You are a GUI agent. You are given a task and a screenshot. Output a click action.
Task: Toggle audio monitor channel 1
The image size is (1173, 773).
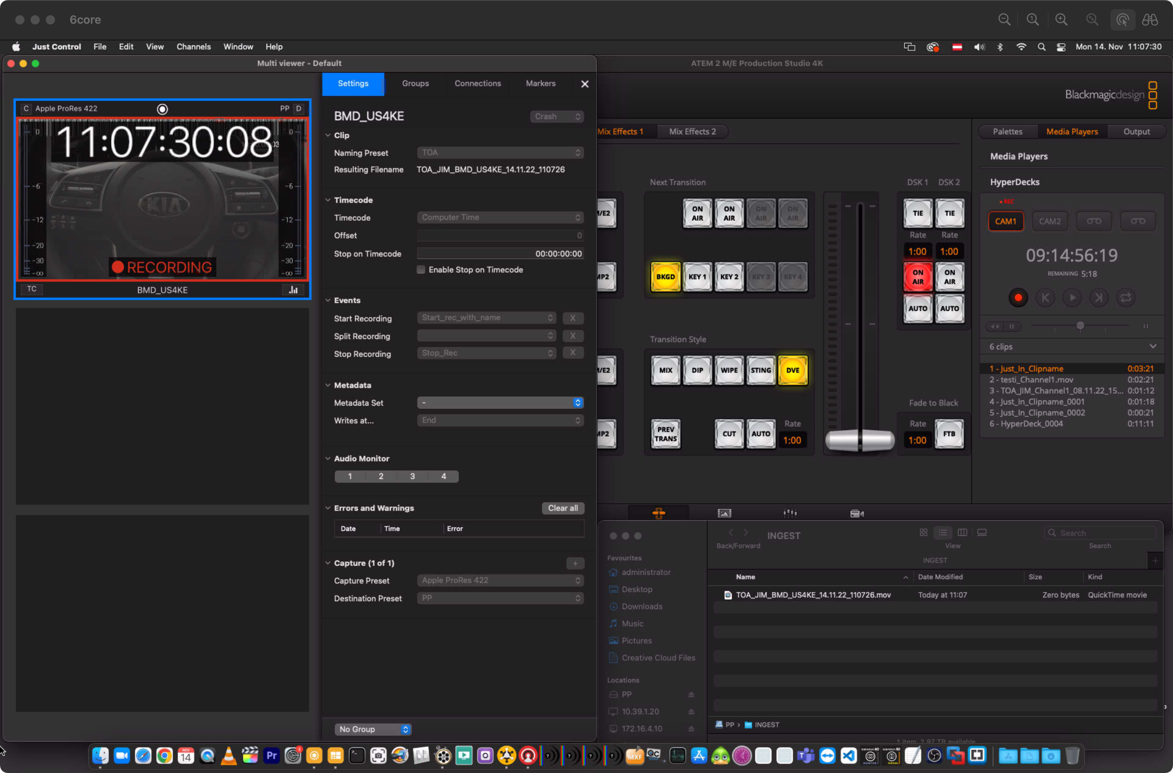pyautogui.click(x=349, y=476)
